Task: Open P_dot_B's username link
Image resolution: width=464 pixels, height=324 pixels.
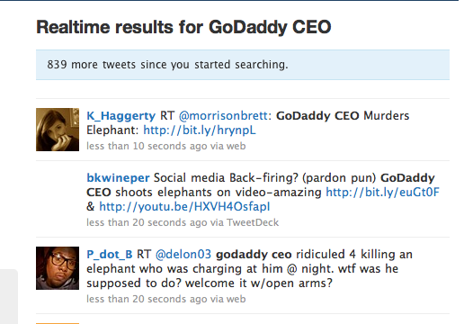Action: [x=110, y=254]
